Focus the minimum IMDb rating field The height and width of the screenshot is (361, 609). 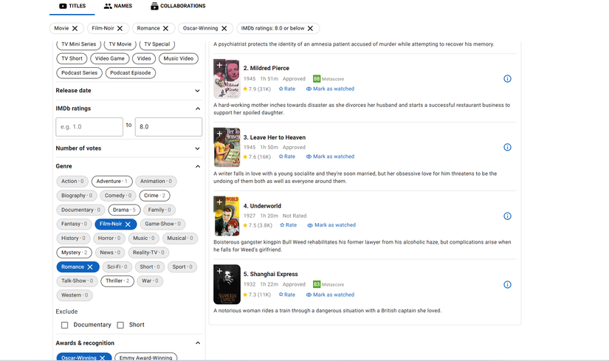[x=89, y=127]
